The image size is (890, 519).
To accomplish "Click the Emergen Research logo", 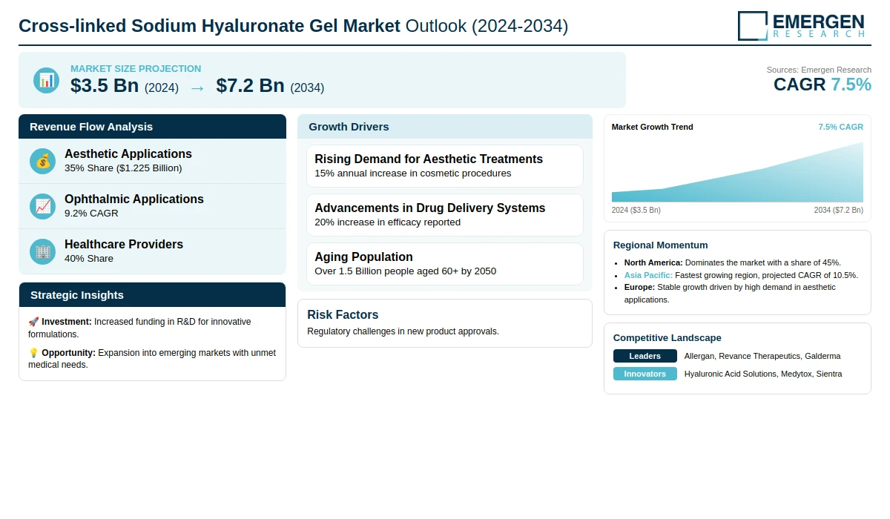I will (801, 25).
